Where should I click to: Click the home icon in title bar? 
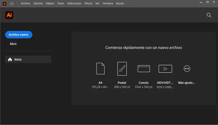[x=12, y=3]
